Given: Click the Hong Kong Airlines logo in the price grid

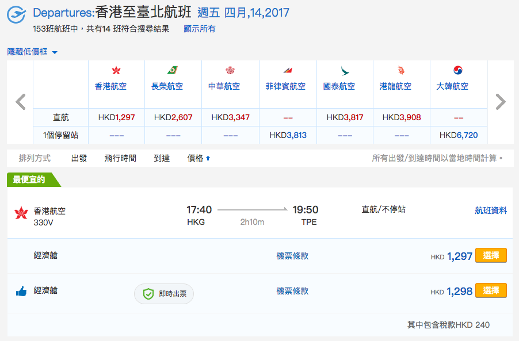Looking at the screenshot, I should click(x=116, y=70).
